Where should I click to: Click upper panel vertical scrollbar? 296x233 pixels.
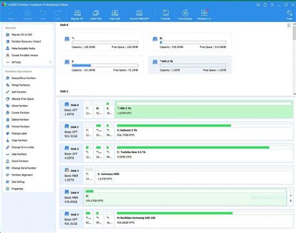[x=294, y=33]
